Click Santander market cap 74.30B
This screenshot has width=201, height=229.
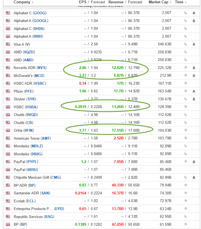click(x=166, y=193)
